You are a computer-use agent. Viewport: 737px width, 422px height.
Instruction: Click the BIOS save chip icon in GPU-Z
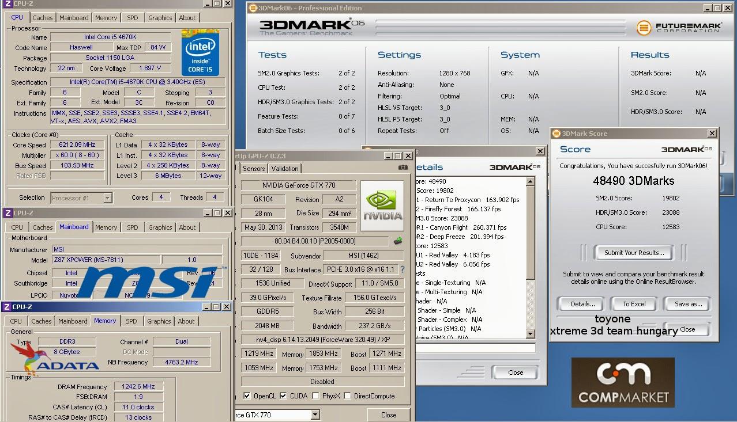pyautogui.click(x=397, y=241)
